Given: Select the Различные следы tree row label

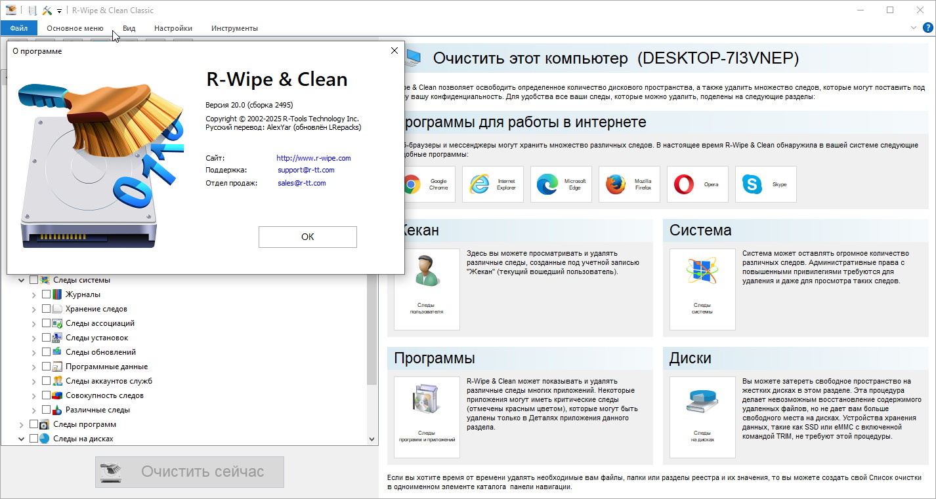Looking at the screenshot, I should point(98,410).
